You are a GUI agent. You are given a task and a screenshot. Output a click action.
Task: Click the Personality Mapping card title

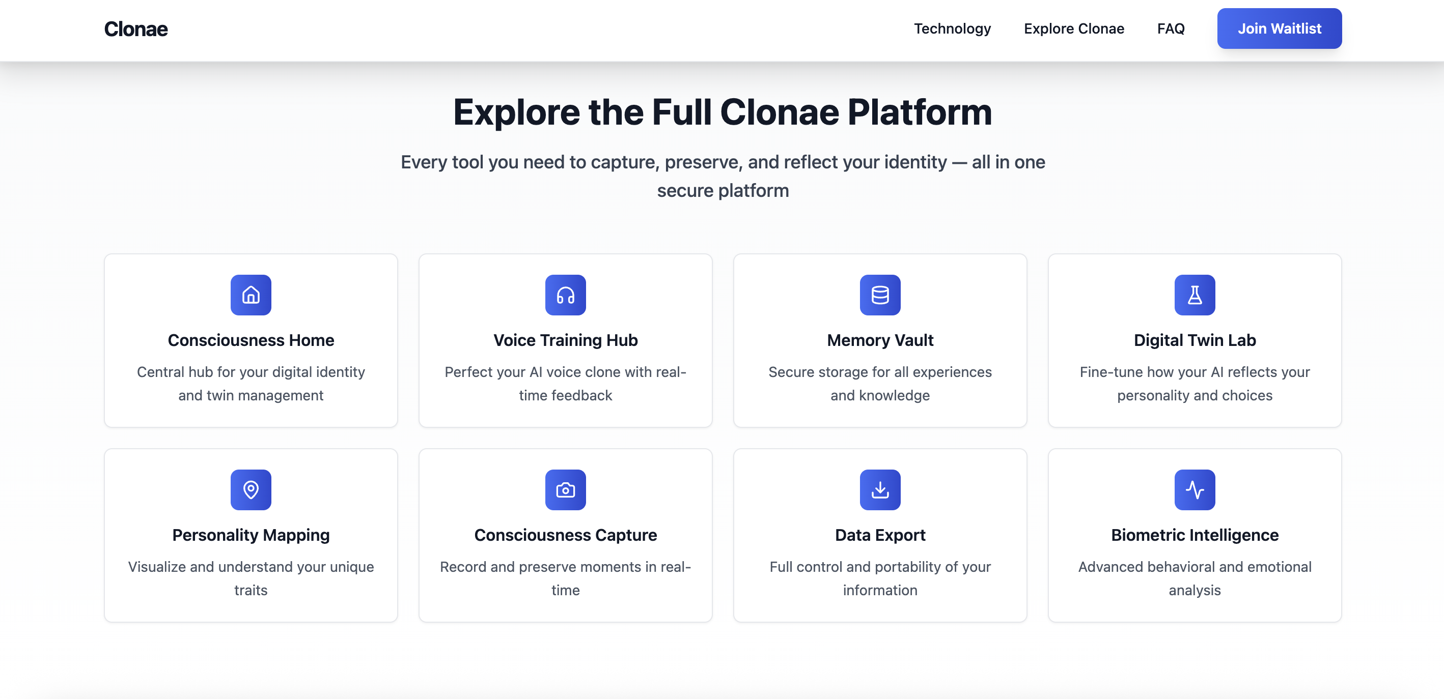pos(251,535)
